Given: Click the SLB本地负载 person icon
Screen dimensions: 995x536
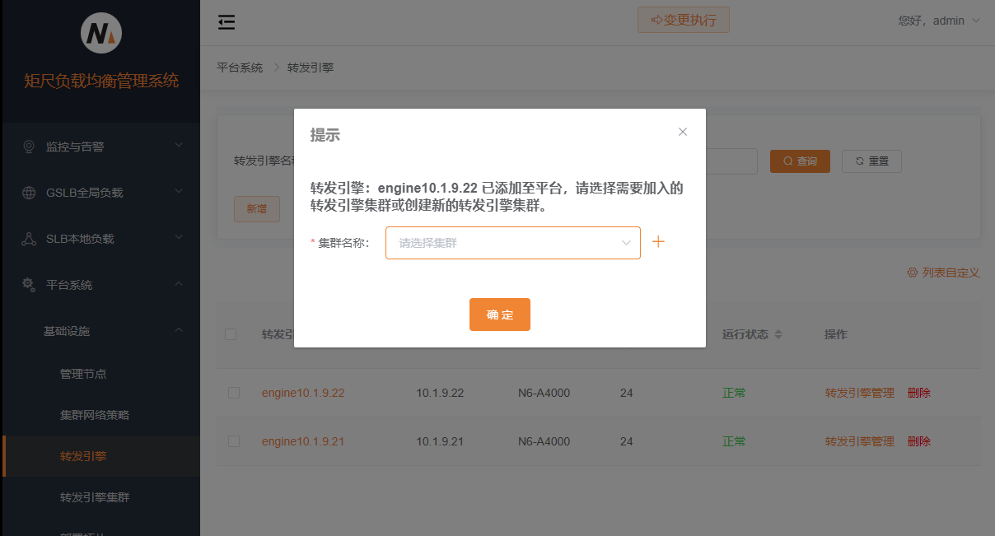Looking at the screenshot, I should pyautogui.click(x=28, y=239).
